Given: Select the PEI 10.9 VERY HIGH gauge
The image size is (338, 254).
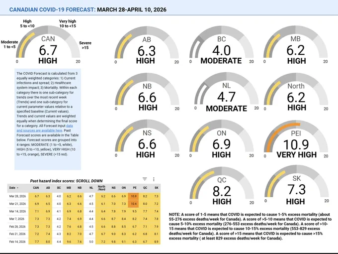Looking at the screenshot, I should (x=296, y=139).
